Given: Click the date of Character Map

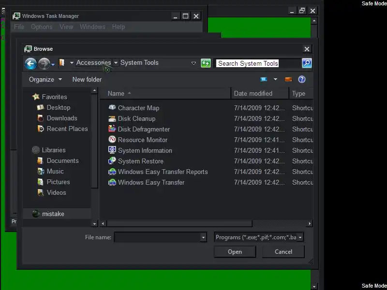Looking at the screenshot, I should coord(259,108).
